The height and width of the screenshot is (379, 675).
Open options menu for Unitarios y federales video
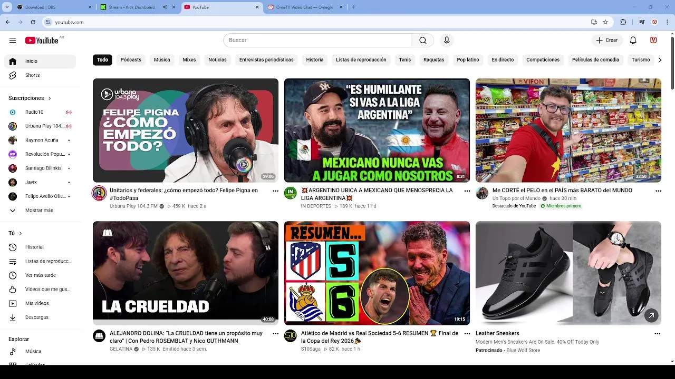coord(275,191)
